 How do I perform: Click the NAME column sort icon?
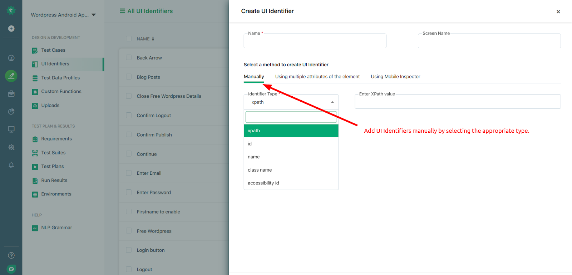click(153, 39)
